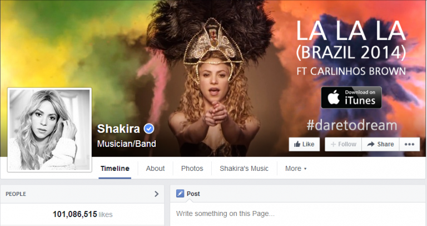Click the thumbs-up icon on the Like button
Viewport: 427px width, 226px height.
(297, 144)
